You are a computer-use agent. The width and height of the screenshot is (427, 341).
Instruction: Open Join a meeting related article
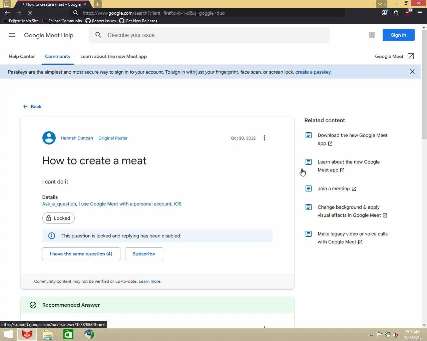click(337, 188)
